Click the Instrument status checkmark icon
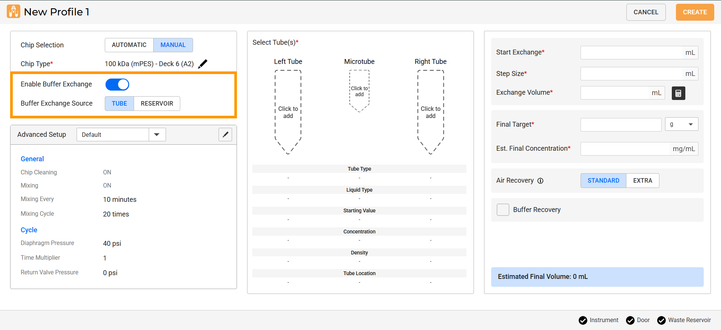721x330 pixels. pos(583,320)
